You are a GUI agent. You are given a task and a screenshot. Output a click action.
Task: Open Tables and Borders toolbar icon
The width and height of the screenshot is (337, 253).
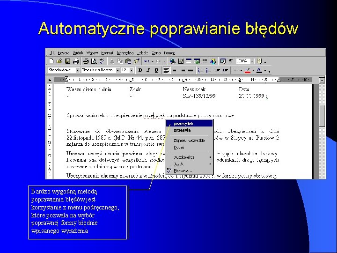181,61
